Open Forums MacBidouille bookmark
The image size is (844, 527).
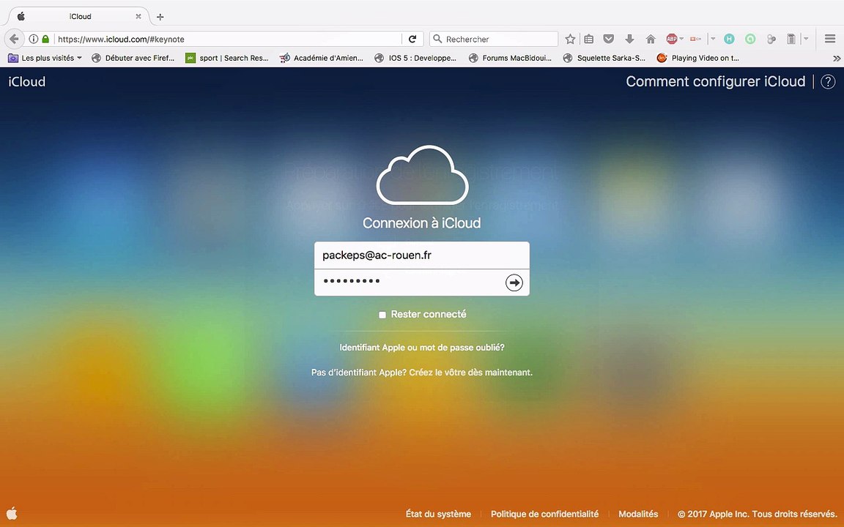tap(510, 58)
